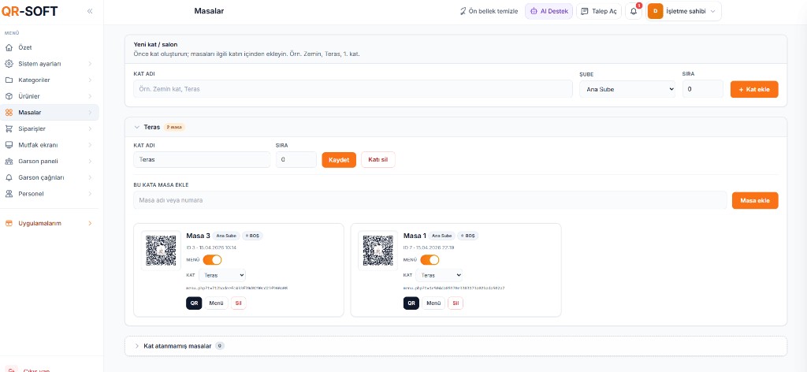The width and height of the screenshot is (807, 372).
Task: Open the Şube dropdown showing Ana Sube
Action: click(627, 89)
